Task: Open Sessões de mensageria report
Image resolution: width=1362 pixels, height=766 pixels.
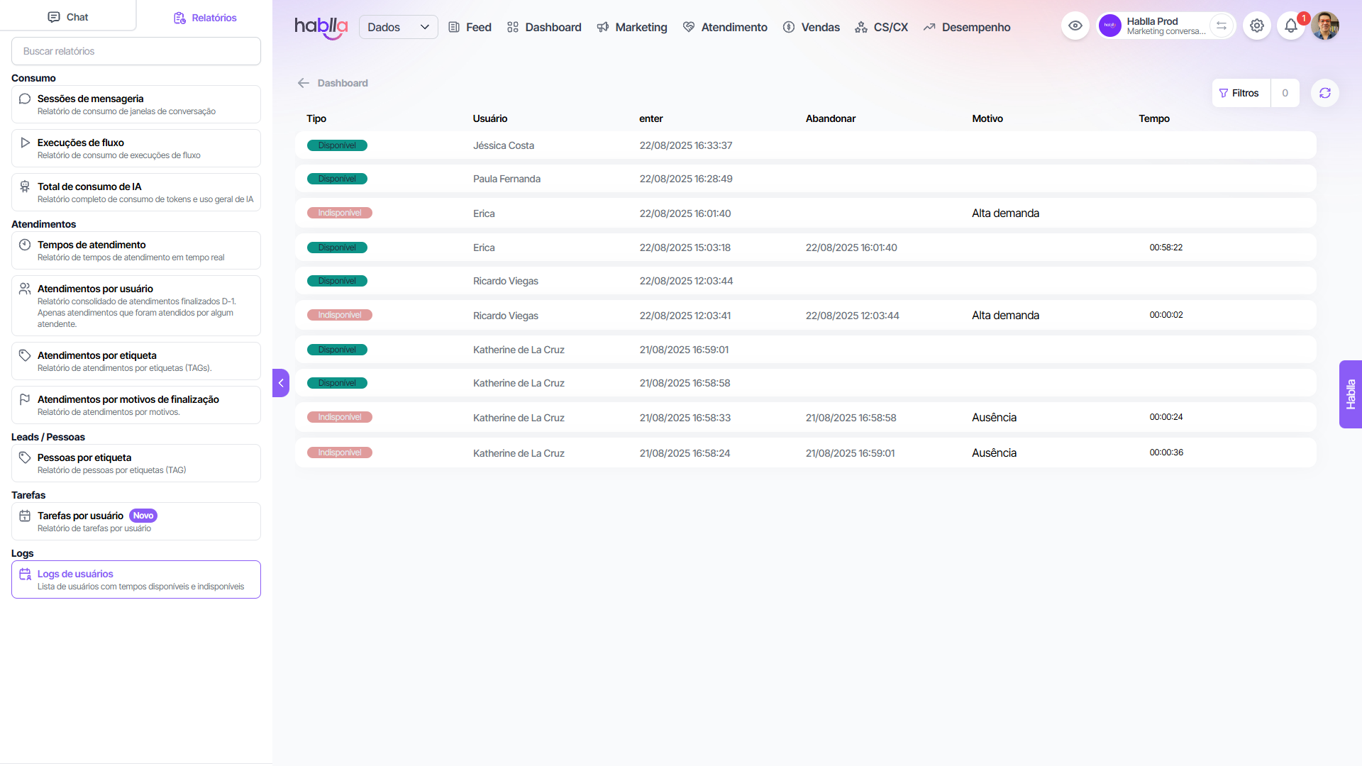Action: (136, 104)
